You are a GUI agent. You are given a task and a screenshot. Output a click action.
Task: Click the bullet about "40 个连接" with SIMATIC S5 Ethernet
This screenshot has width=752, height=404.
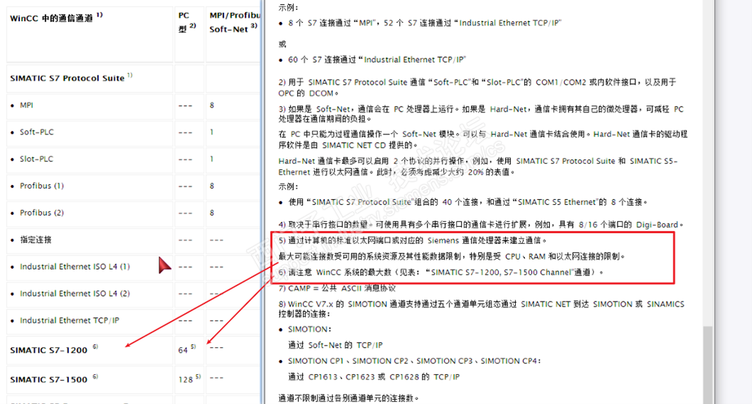(467, 202)
